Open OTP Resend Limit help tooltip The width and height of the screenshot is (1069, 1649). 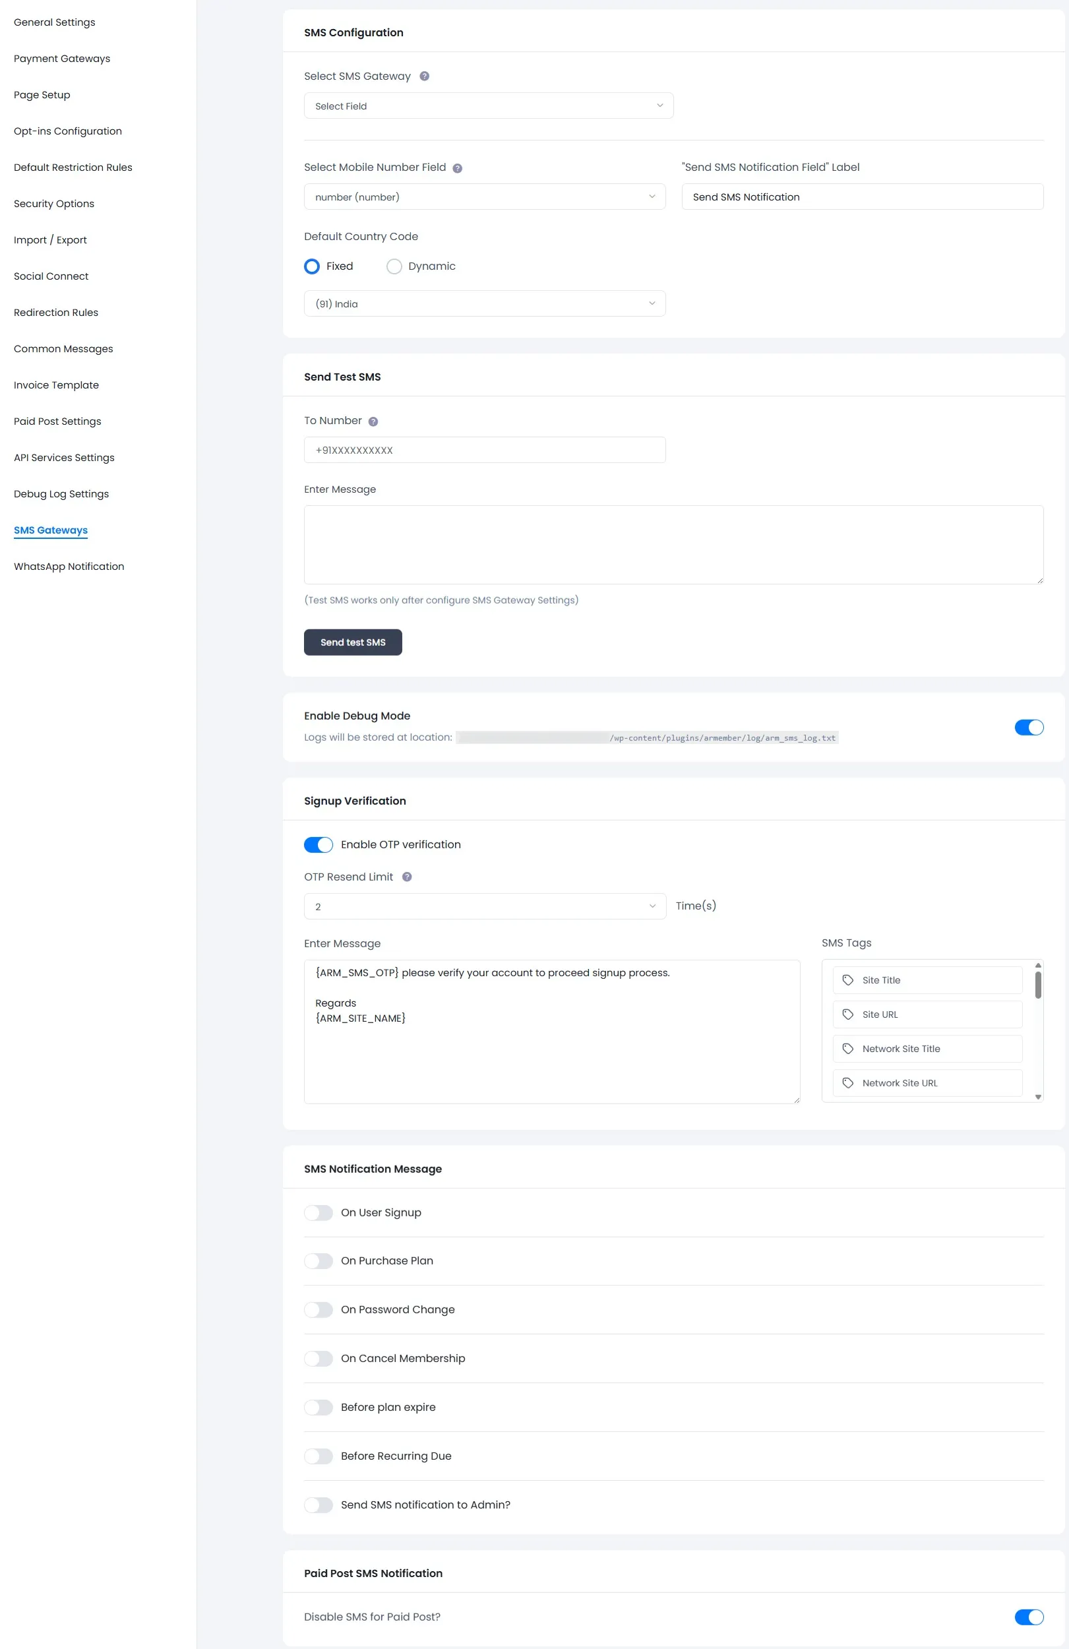(x=407, y=877)
